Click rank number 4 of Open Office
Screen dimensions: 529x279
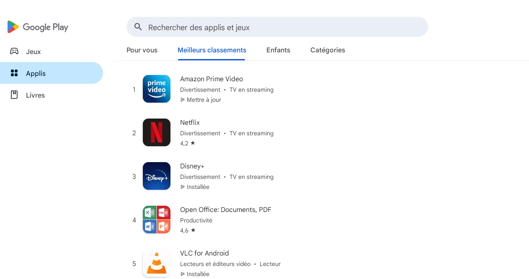tap(134, 220)
